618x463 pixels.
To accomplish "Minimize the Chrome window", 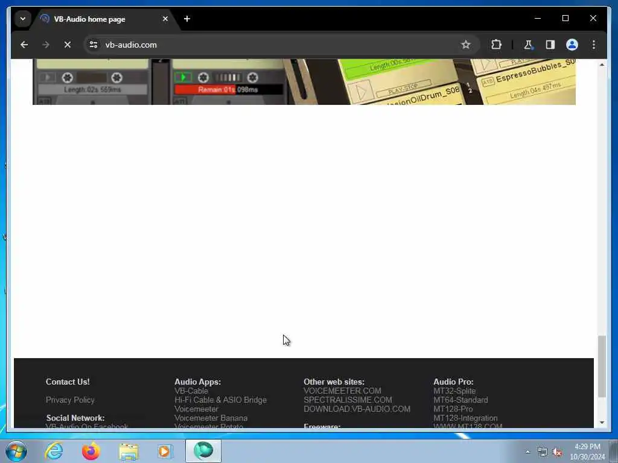I will (538, 18).
